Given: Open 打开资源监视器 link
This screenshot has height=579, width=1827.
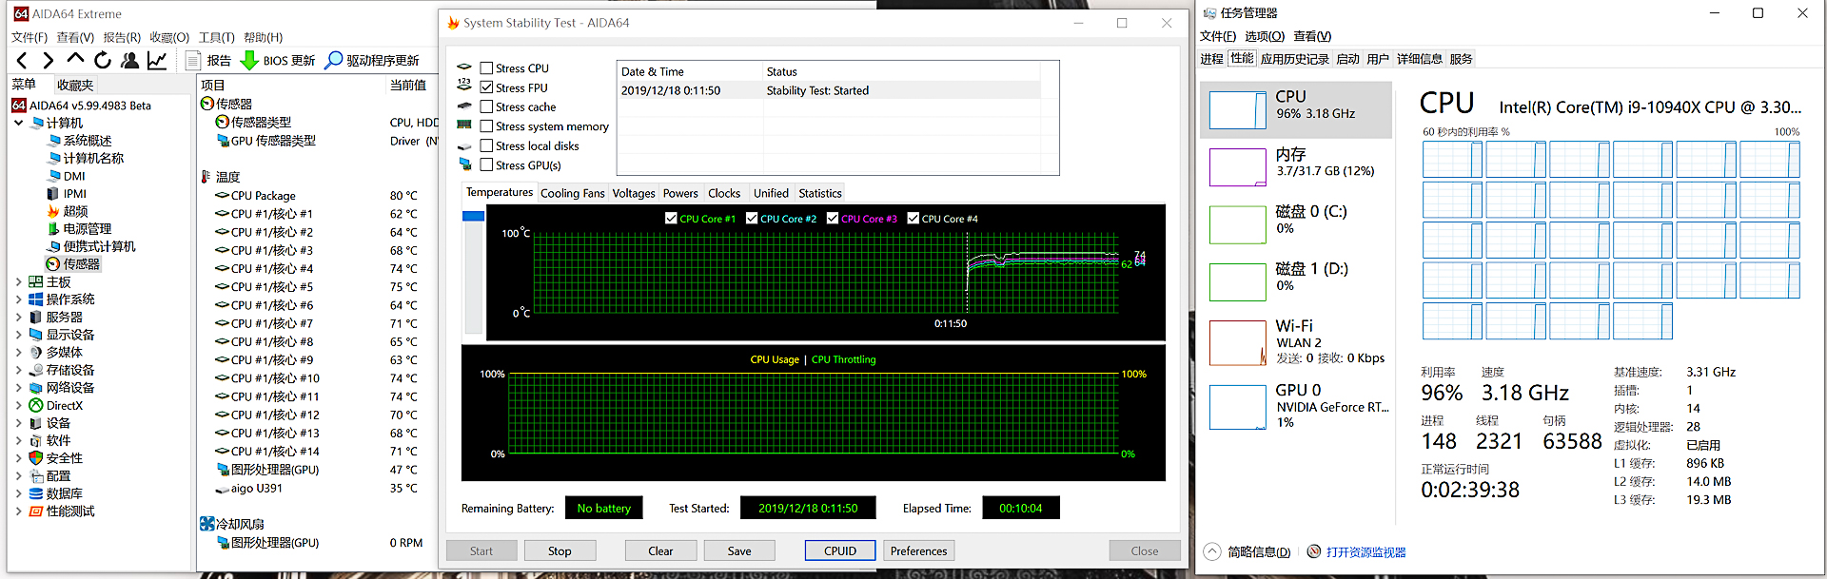Looking at the screenshot, I should click(1365, 552).
